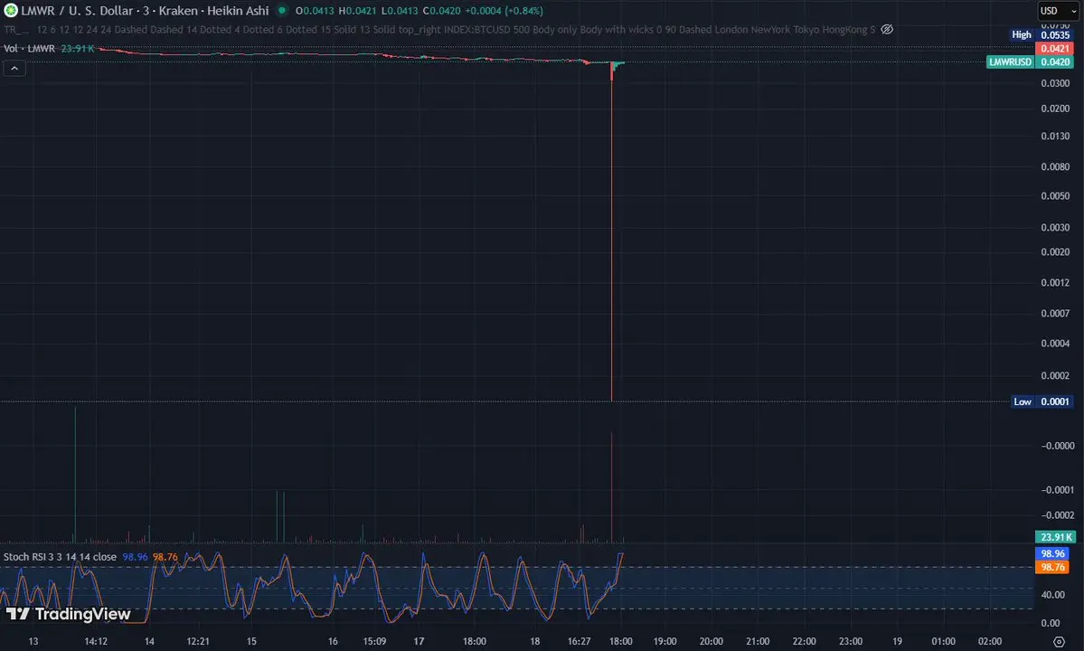Click the 0.0200 price axis label
Screen dimensions: 1084x651
(1055, 108)
